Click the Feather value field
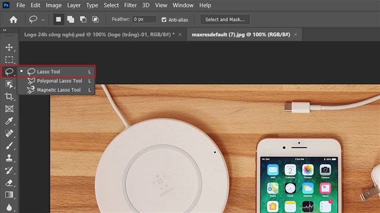The image size is (380, 213). click(144, 19)
